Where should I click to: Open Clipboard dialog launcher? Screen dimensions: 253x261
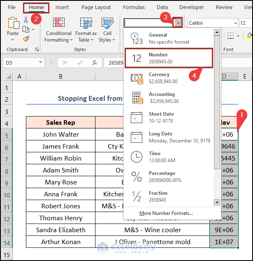(37, 49)
